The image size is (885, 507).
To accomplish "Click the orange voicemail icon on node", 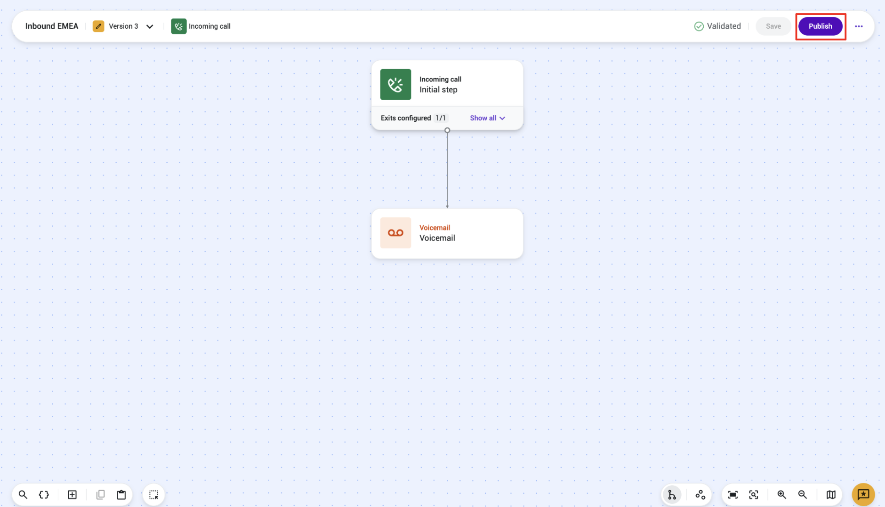I will (395, 233).
